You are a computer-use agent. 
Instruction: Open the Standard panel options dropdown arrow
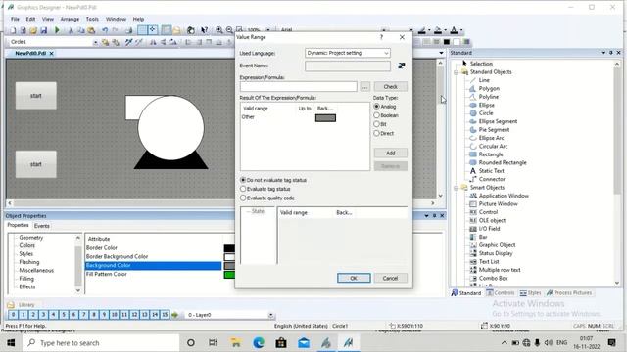tap(603, 53)
